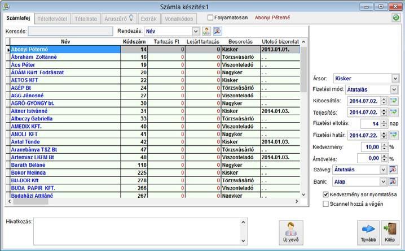
Task: Click the Hivatkozás scroll-down arrow
Action: click(x=243, y=241)
